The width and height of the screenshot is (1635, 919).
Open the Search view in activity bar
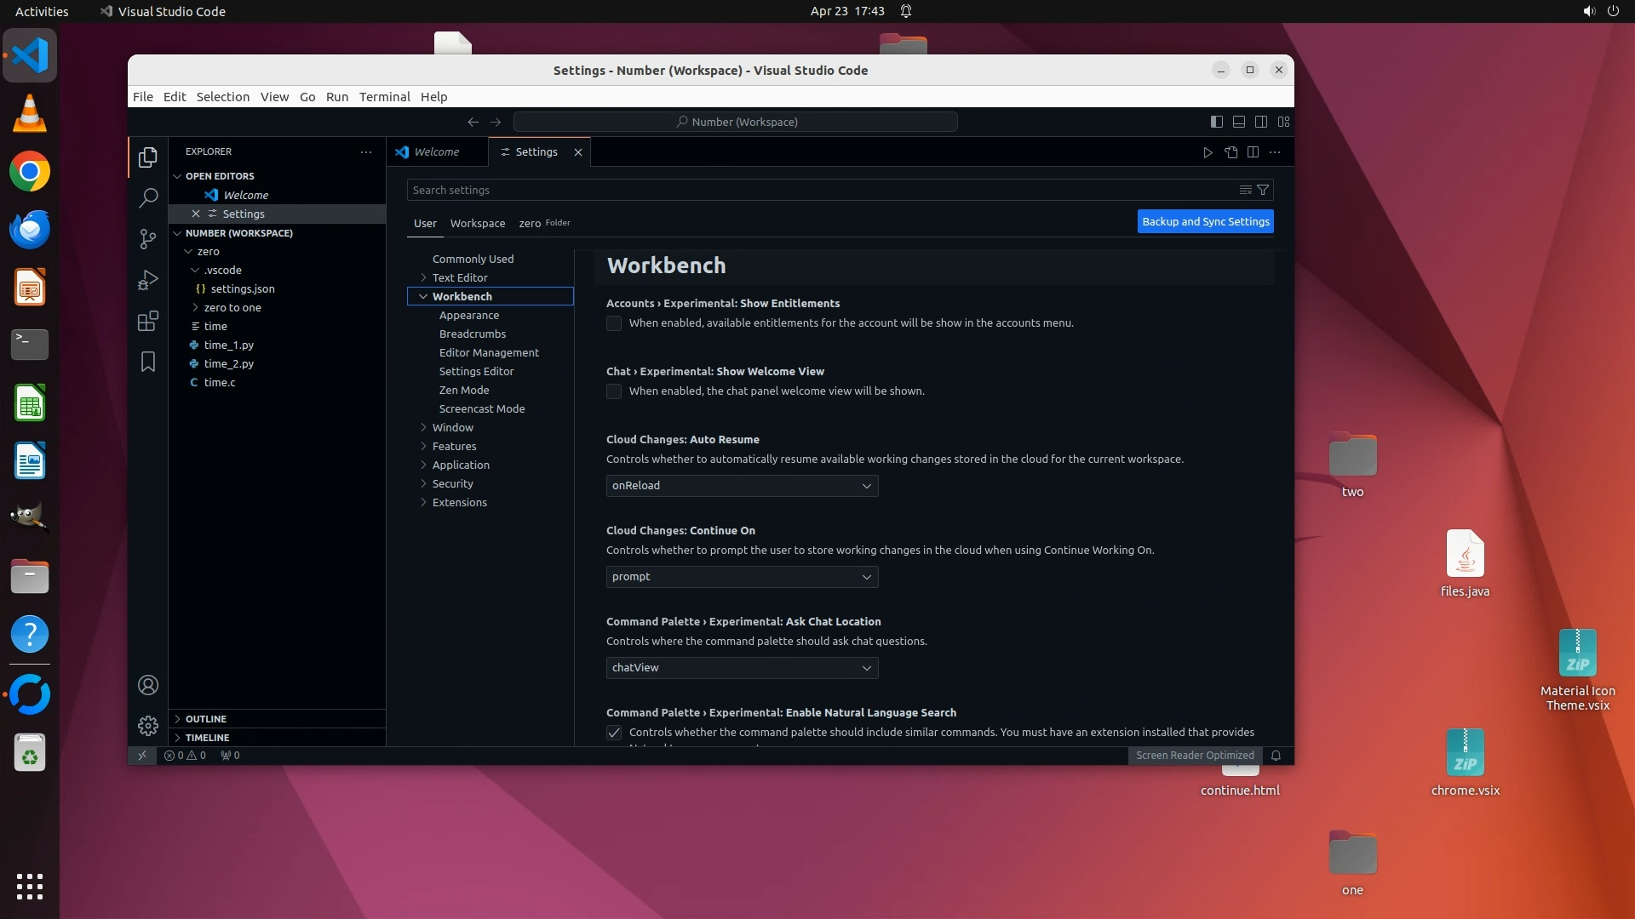tap(148, 198)
